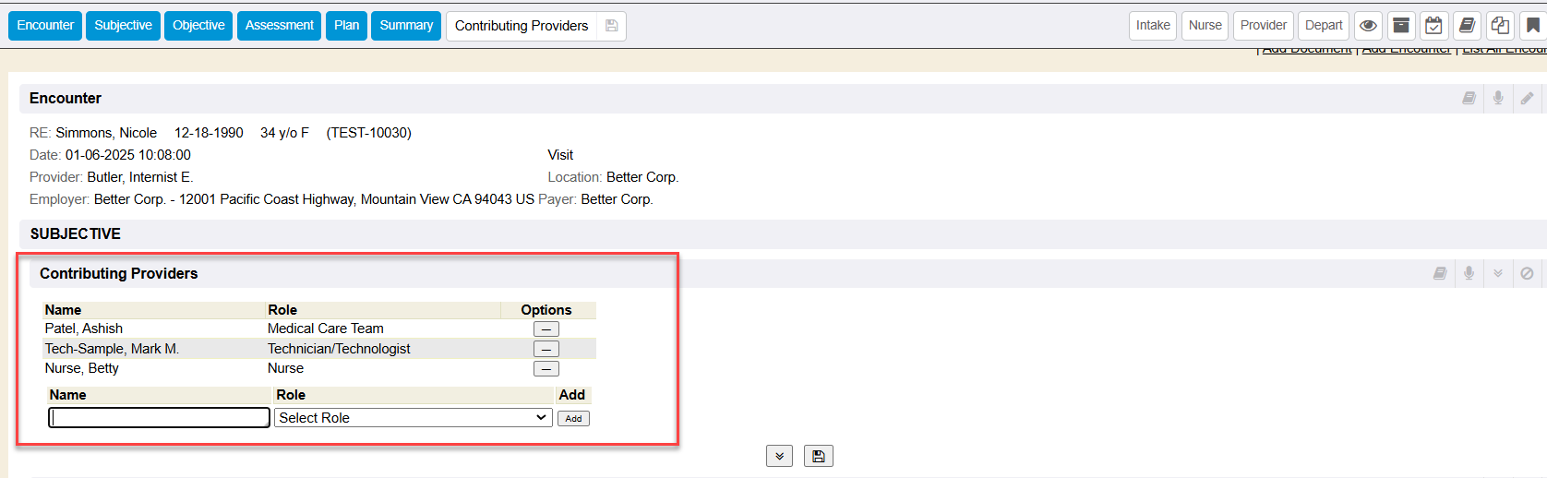Click book icon in Contributing Providers header

pos(1440,273)
